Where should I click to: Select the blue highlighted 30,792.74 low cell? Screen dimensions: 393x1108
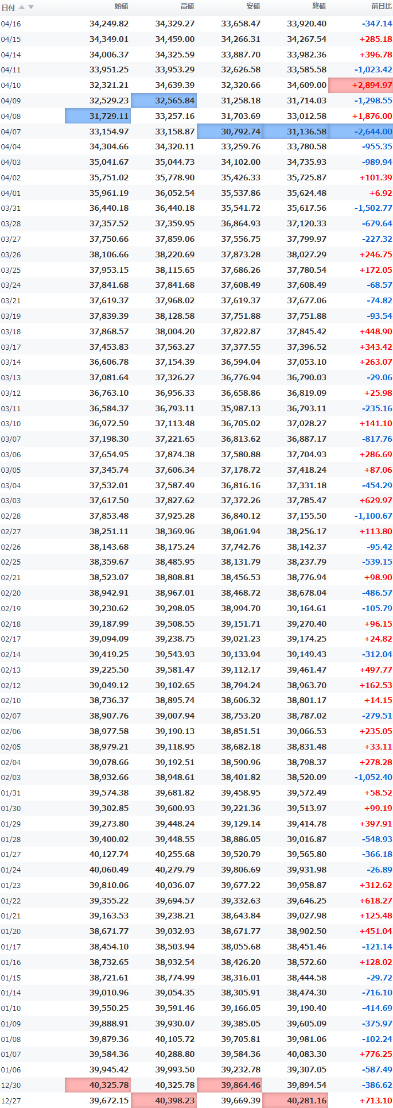click(x=229, y=132)
